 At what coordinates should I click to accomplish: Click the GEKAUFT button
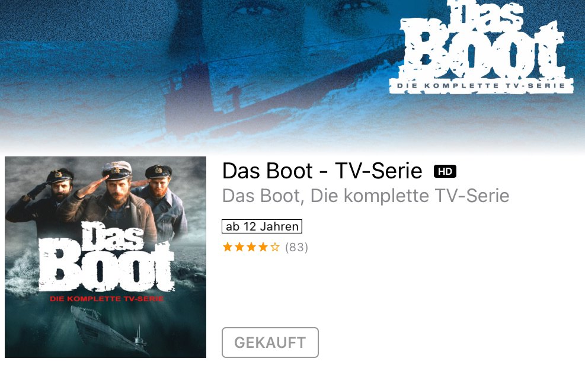pyautogui.click(x=270, y=343)
